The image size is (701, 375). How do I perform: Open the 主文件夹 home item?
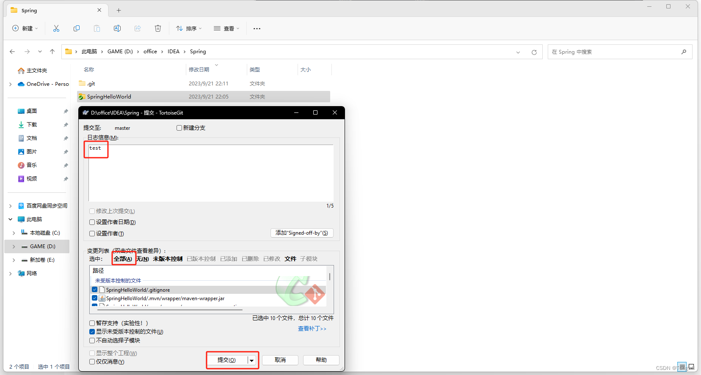(32, 71)
